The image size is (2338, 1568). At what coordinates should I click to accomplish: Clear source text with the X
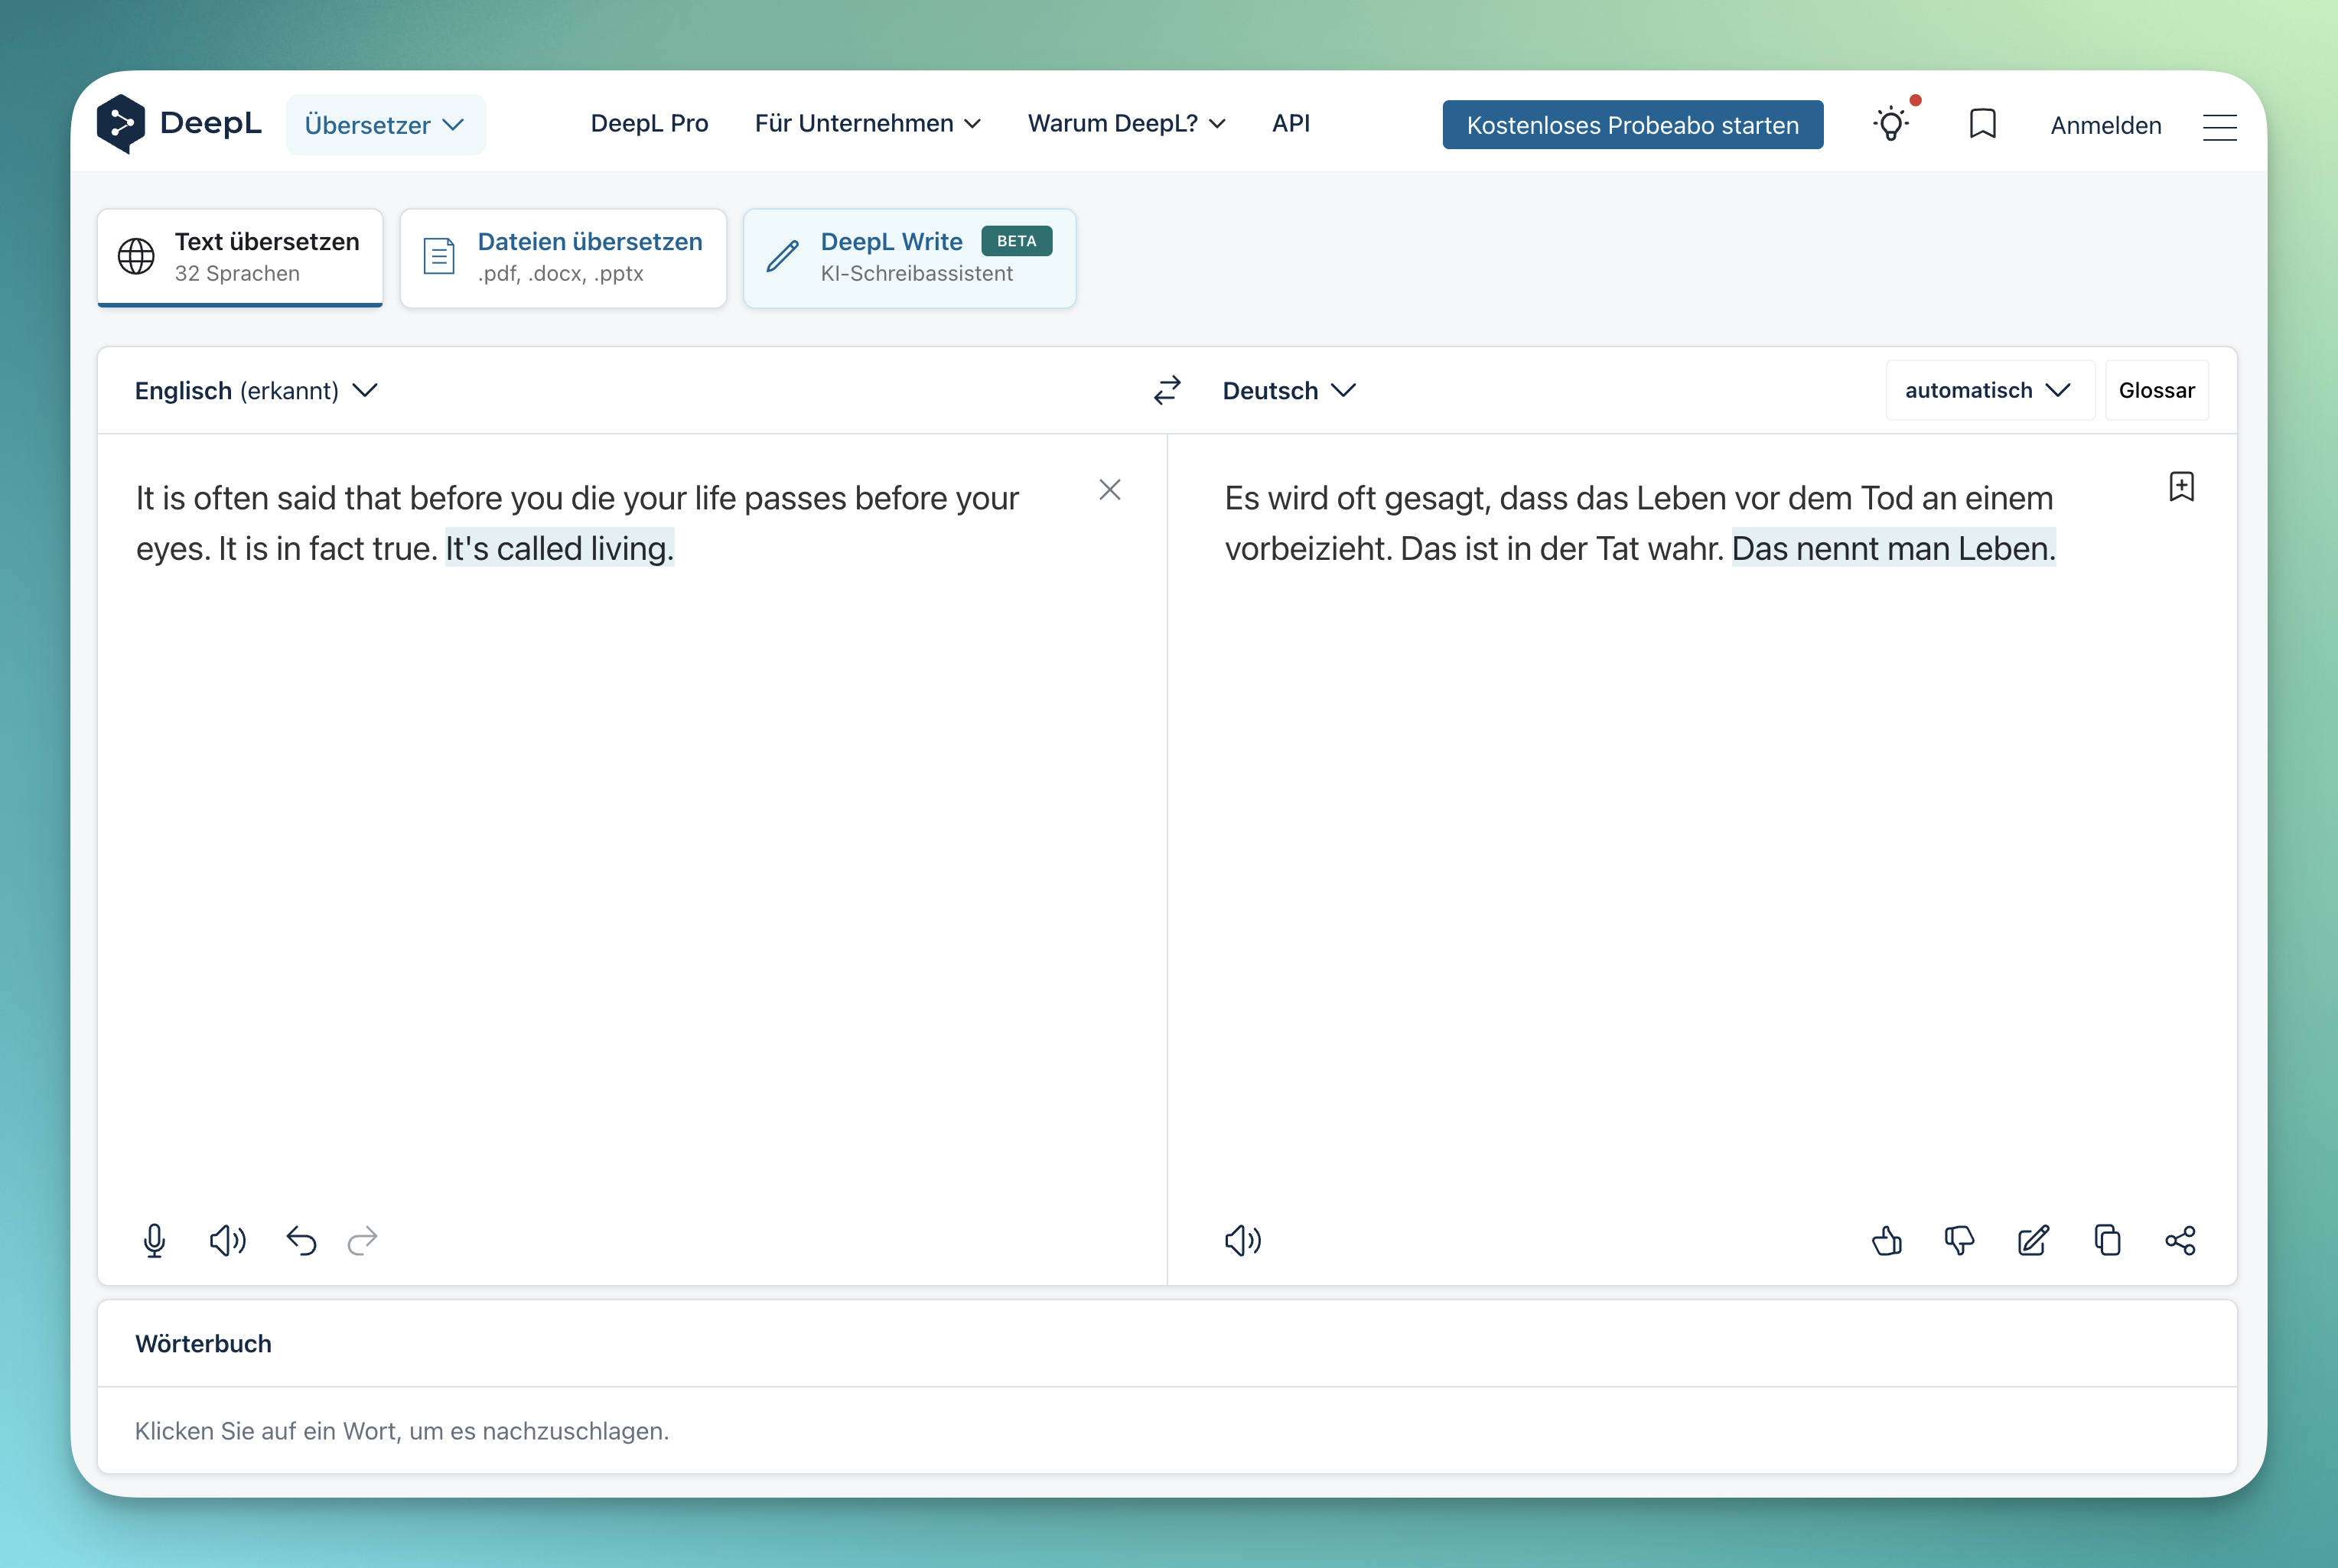[x=1109, y=489]
